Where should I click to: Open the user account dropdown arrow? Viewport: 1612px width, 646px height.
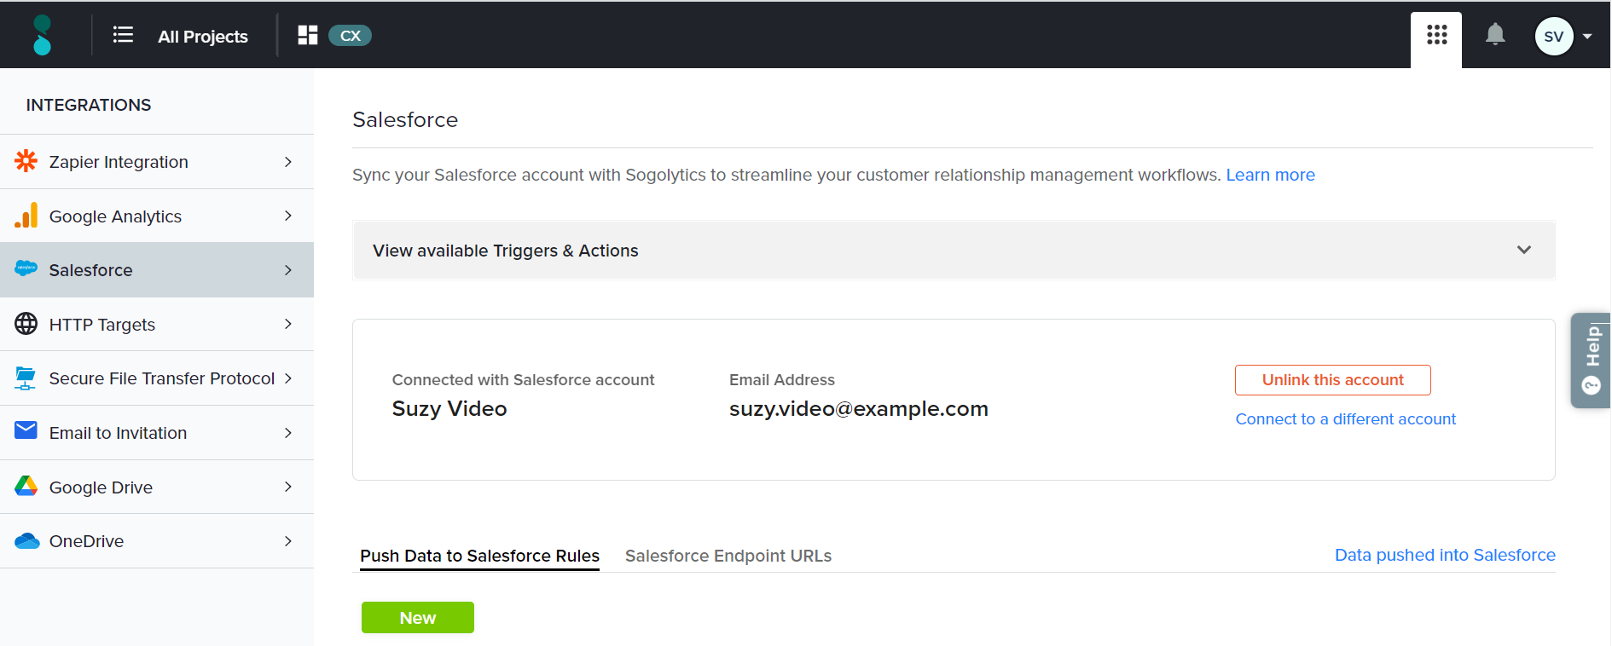1587,37
